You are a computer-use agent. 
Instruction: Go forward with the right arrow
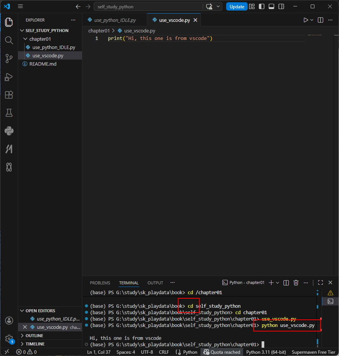pos(88,6)
